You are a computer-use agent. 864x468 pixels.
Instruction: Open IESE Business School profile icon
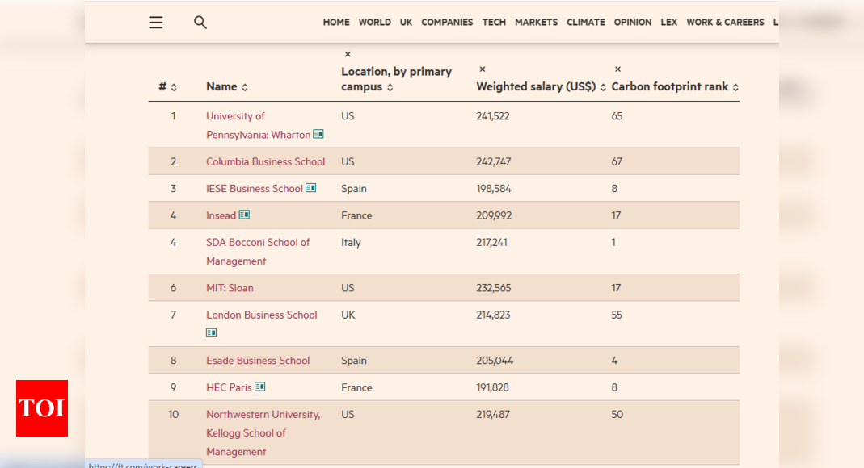pos(311,188)
